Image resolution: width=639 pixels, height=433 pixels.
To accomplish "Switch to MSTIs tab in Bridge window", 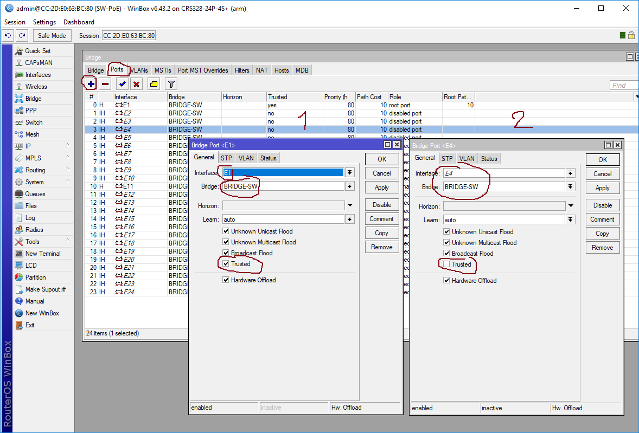I will click(163, 70).
